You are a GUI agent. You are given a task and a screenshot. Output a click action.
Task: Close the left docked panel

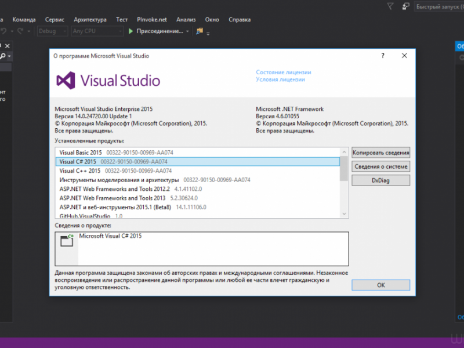8,46
